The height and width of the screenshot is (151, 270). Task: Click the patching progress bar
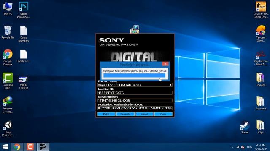[134, 75]
